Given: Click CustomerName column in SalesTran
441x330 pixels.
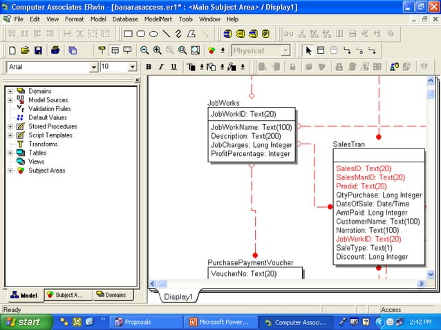Looking at the screenshot, I should coord(378,222).
